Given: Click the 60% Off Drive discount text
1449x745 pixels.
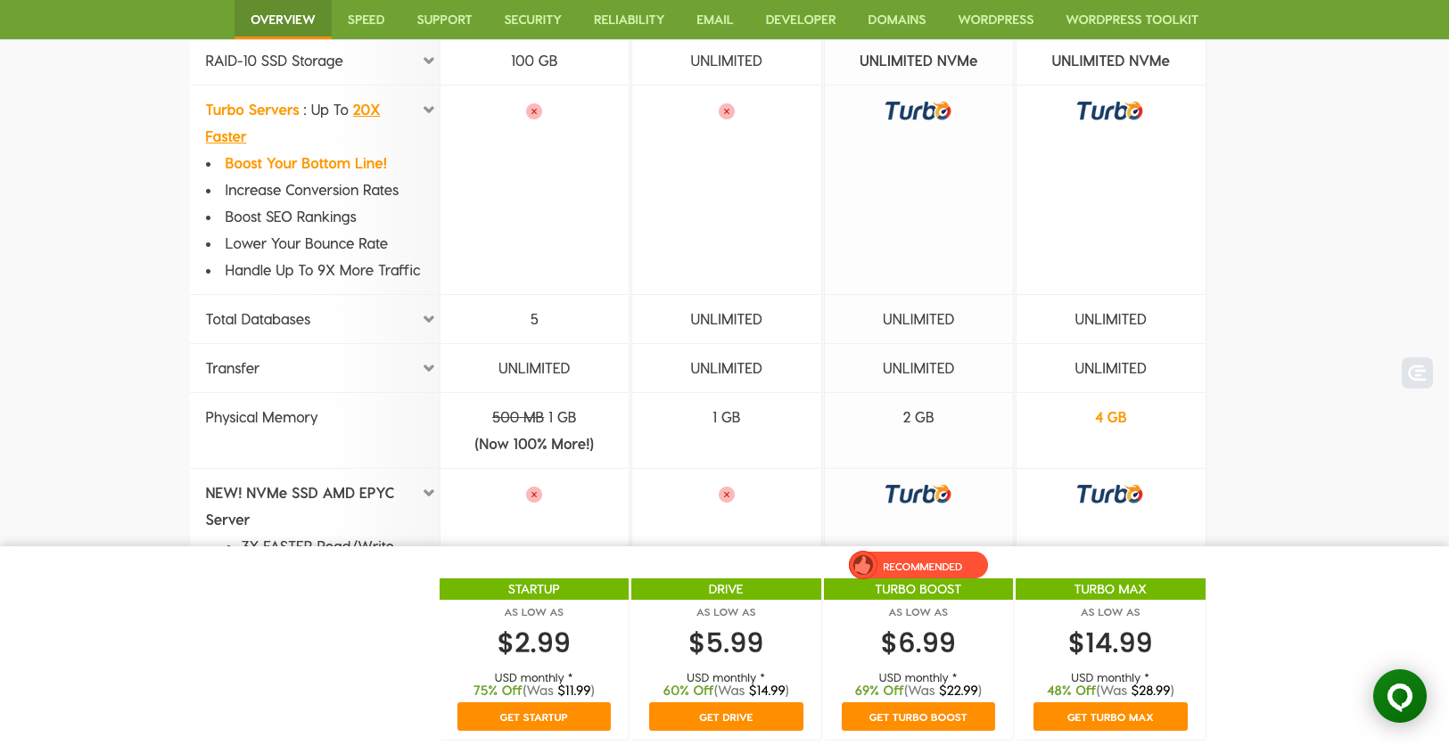Looking at the screenshot, I should tap(688, 691).
